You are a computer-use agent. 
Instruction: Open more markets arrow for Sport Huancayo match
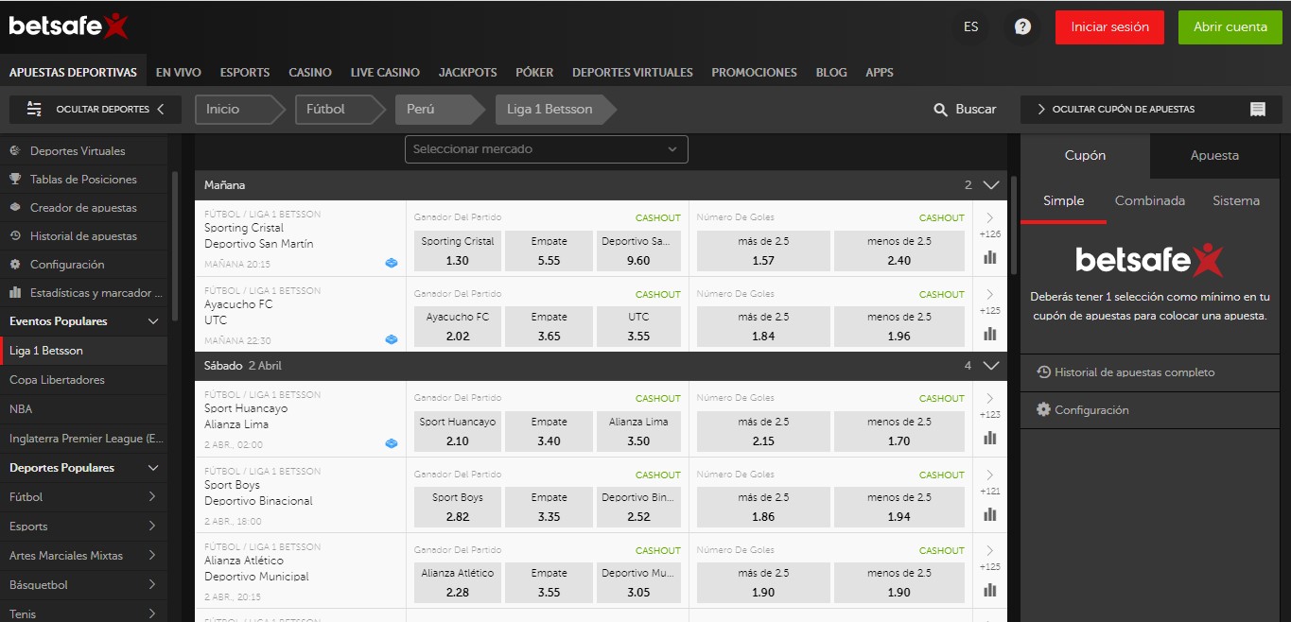(990, 399)
